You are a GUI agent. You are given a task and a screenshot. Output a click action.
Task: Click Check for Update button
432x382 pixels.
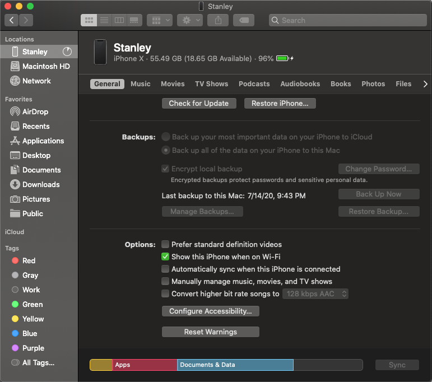[199, 103]
